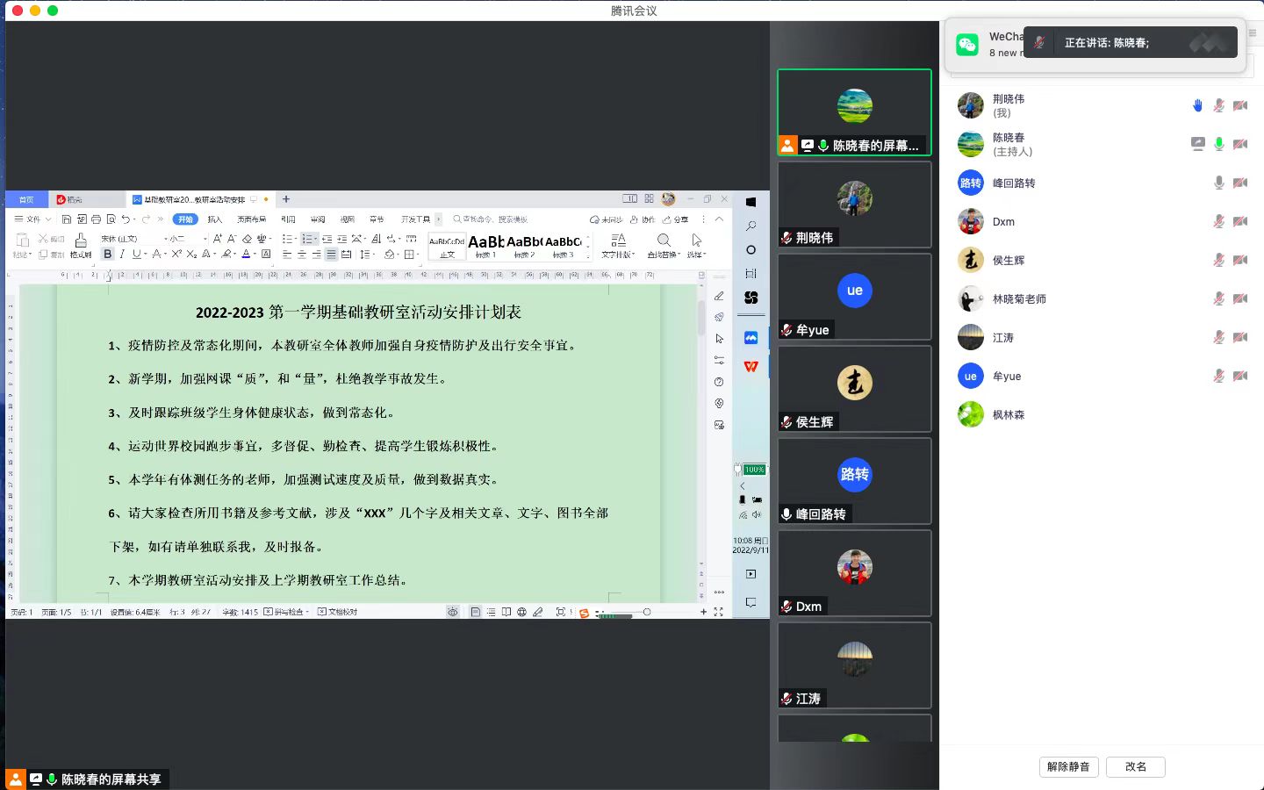Screen dimensions: 1264x790
Task: Toggle bold formatting in the shared WPS toolbar
Action: (107, 255)
